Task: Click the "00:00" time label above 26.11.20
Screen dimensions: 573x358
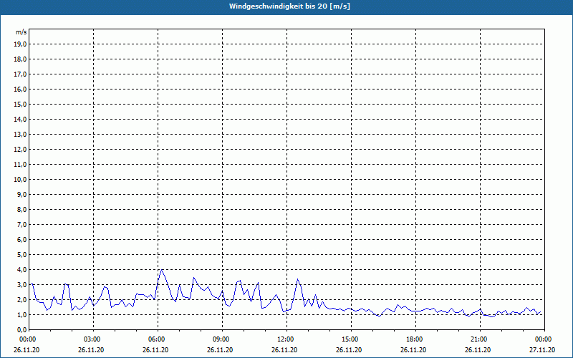Action: click(x=27, y=339)
